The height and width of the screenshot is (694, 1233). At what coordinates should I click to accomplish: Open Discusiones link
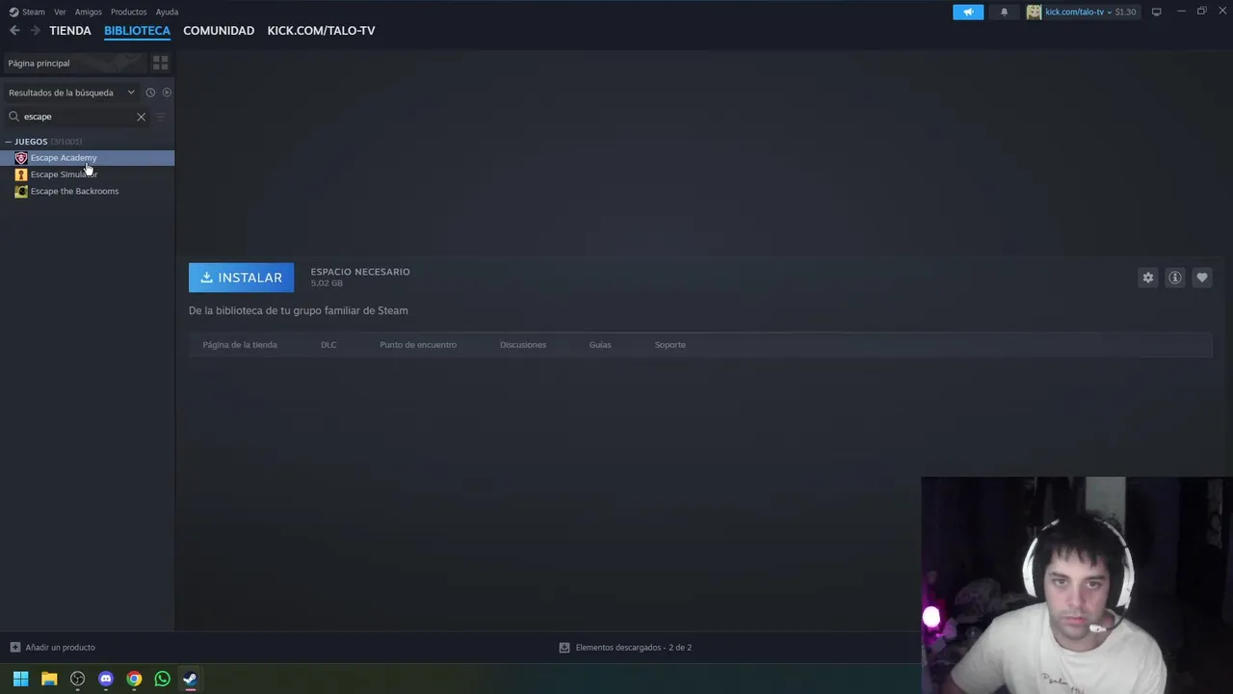click(x=523, y=345)
